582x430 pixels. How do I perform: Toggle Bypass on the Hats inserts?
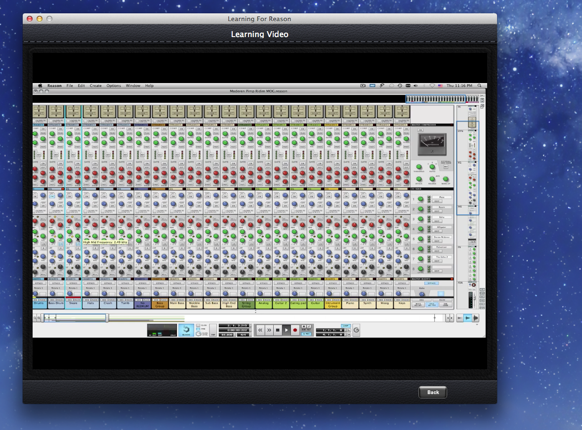90,283
